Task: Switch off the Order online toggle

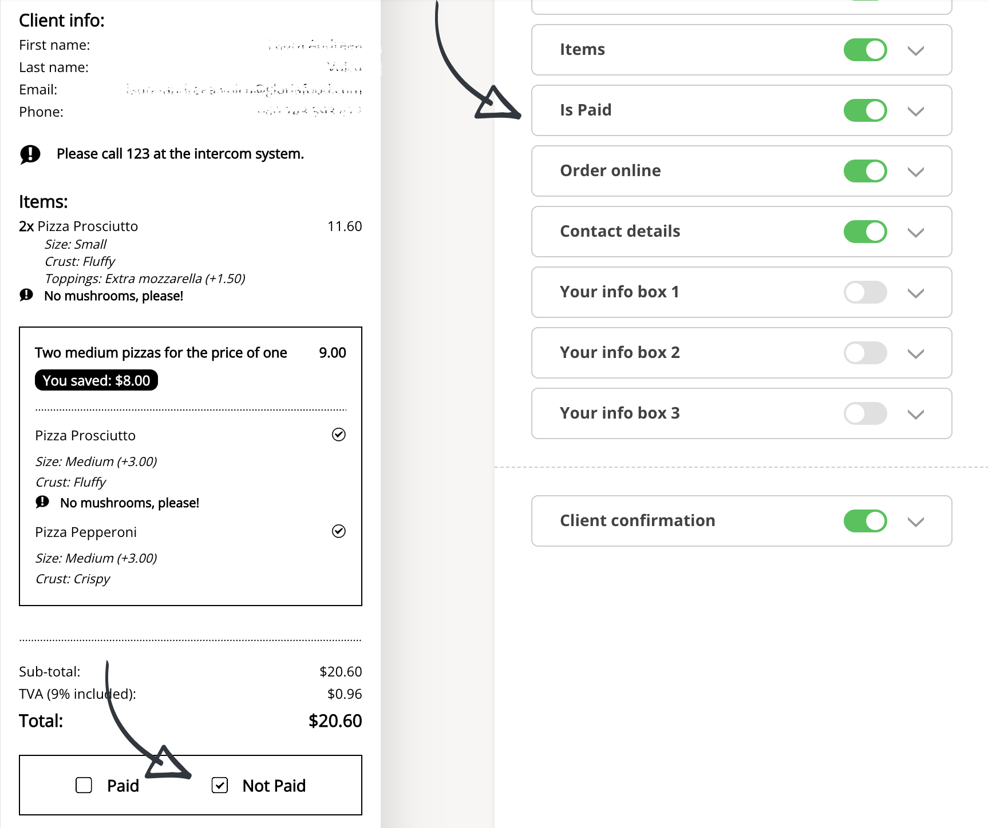Action: 865,171
